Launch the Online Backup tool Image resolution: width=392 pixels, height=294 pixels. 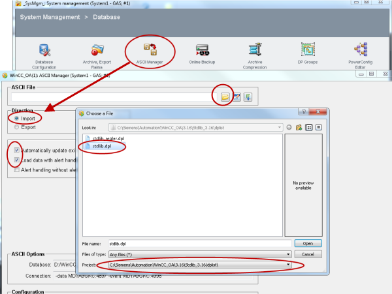(x=203, y=50)
